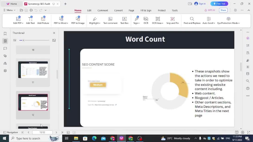Expand the Edit PDF dropdown arrow
Viewport: 253px width, 142px height.
(23, 23)
